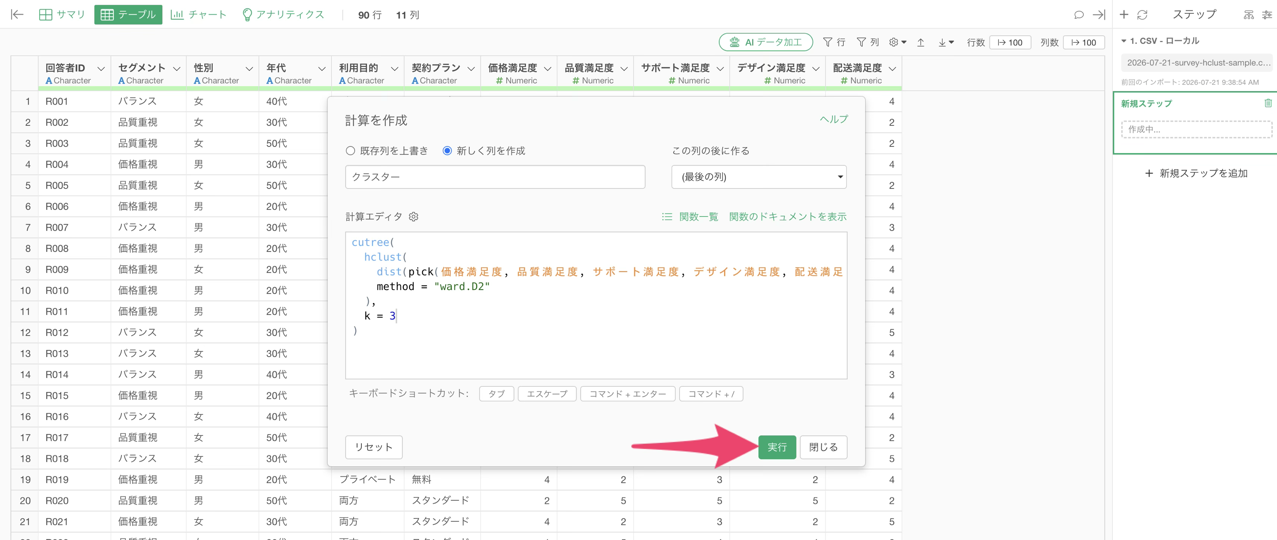This screenshot has height=540, width=1277.
Task: Click the refresh data icon
Action: 1142,15
